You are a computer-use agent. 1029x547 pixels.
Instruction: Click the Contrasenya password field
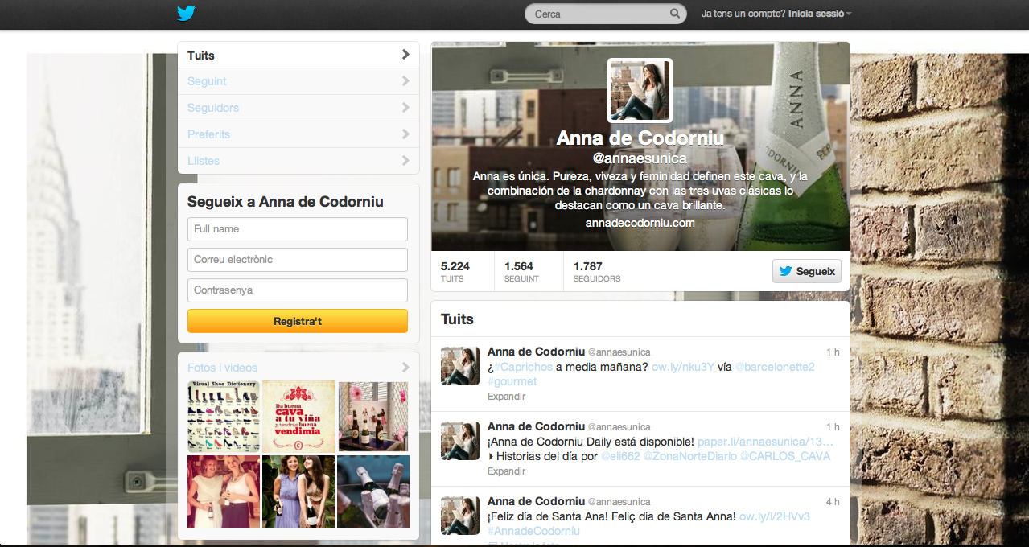click(x=298, y=290)
